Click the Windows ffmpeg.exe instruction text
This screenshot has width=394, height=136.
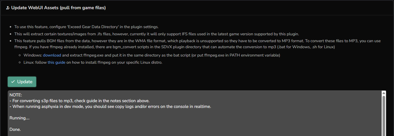coord(171,55)
